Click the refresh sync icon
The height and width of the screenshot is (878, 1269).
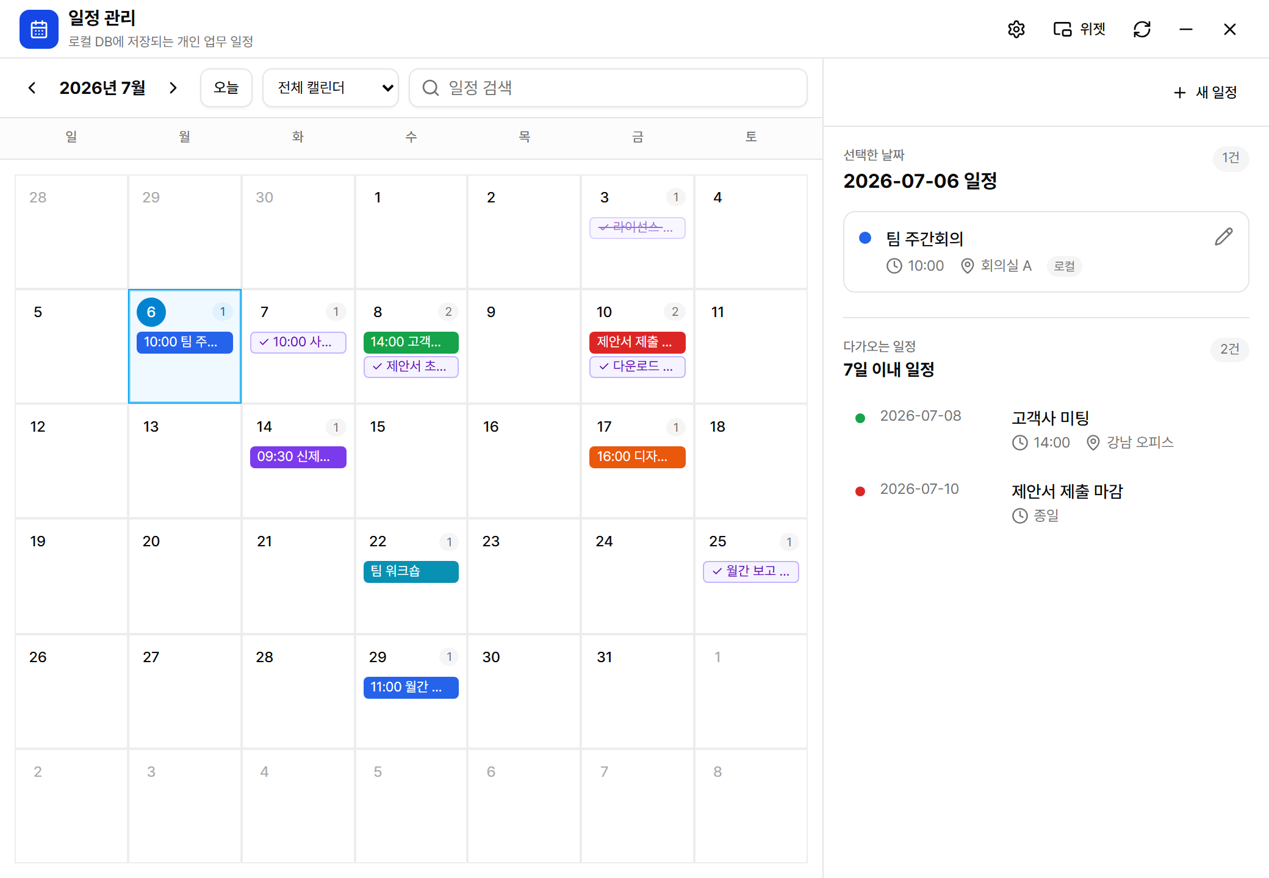pos(1142,29)
